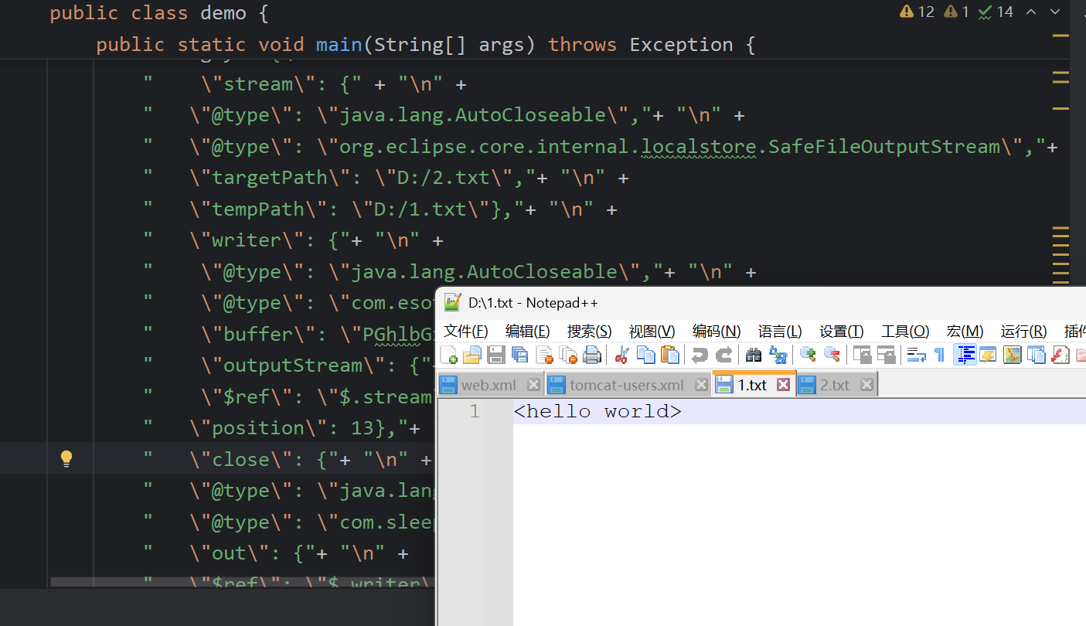Click the Document list icon
The width and height of the screenshot is (1086, 626).
click(1036, 355)
